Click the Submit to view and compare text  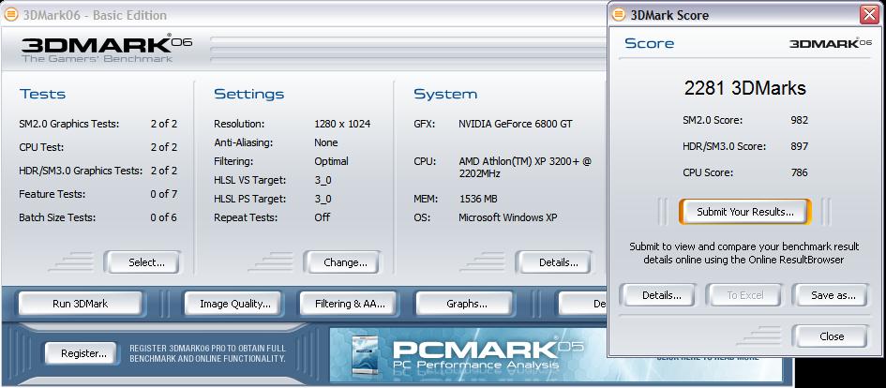click(x=744, y=253)
